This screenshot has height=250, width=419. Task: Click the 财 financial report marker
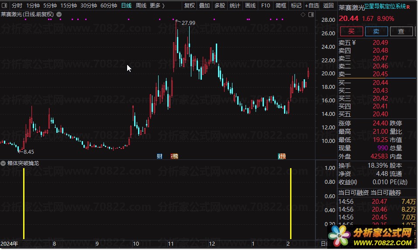(159, 156)
